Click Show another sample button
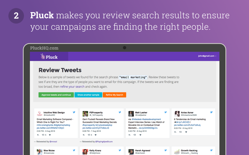Screen dimensions: 249x155 (88, 95)
